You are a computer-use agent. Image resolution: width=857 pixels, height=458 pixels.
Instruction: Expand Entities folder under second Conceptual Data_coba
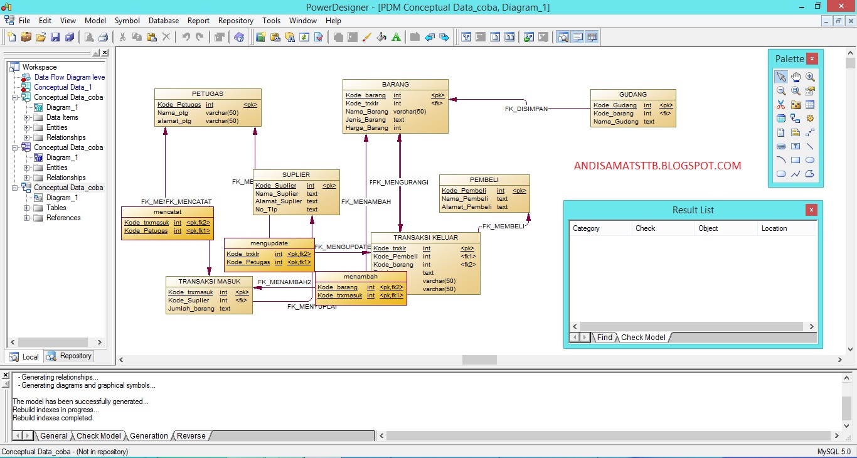click(27, 168)
